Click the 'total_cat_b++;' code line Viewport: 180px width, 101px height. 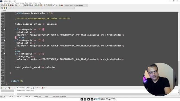26,43
